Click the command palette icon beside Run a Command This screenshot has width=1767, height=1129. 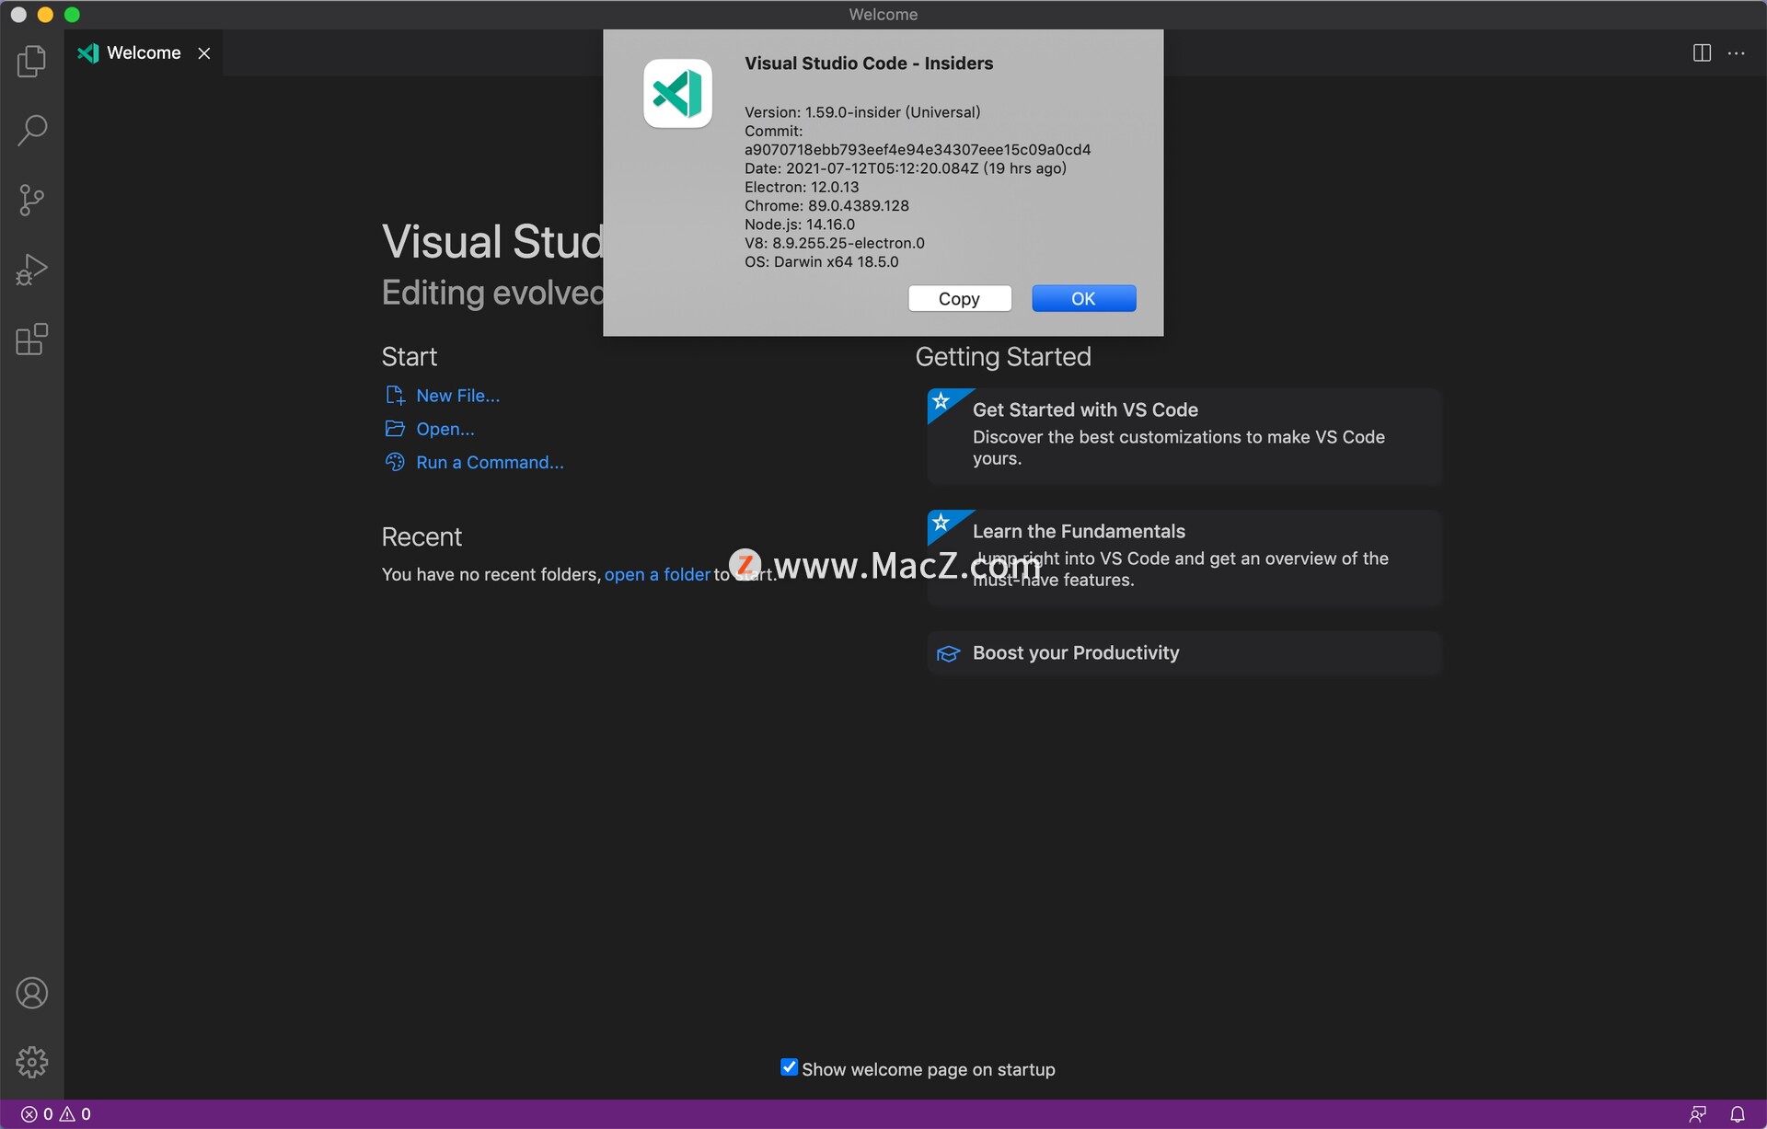[x=395, y=462]
